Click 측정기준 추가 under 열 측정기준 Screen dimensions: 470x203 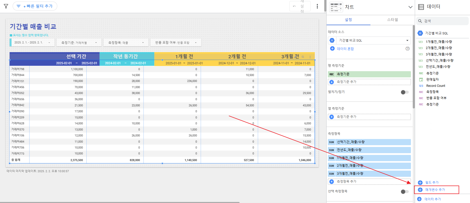[x=369, y=117]
